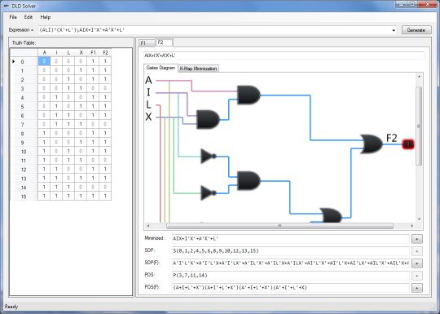Click the SOP(F) expanded expression field
Viewport: 440px width, 314px height.
point(291,263)
